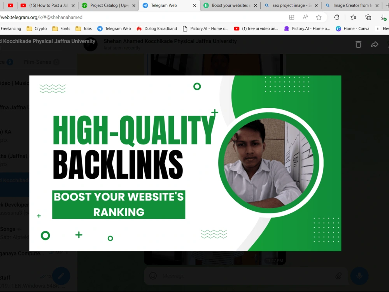Close the "How to Post a Job" tab
This screenshot has height=292, width=389.
pos(73,5)
